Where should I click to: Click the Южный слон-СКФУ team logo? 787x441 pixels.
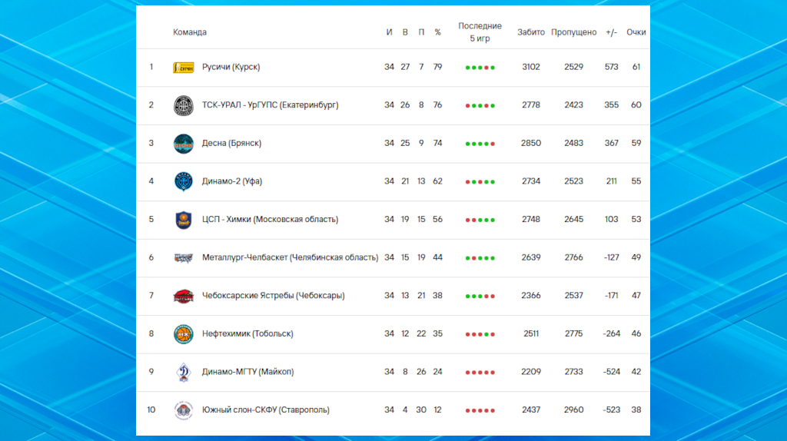pyautogui.click(x=183, y=410)
